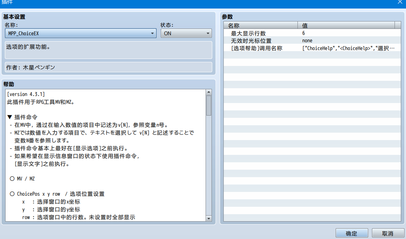Click the ▼ 插件命令 heading in help
This screenshot has height=239, width=406.
pos(23,117)
